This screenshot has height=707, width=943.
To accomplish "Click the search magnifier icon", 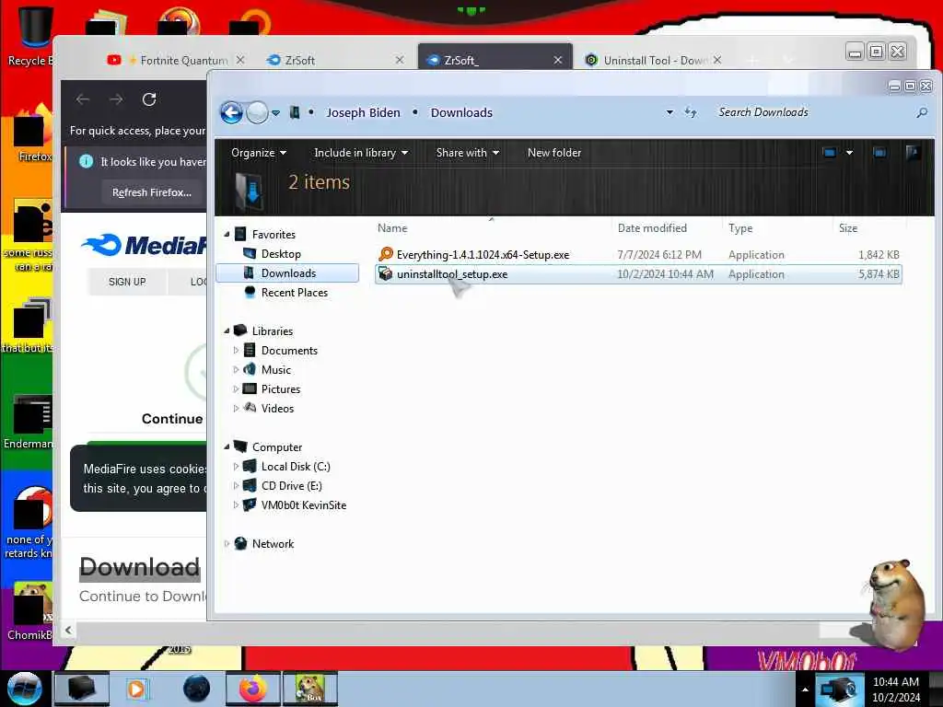I will tap(921, 112).
